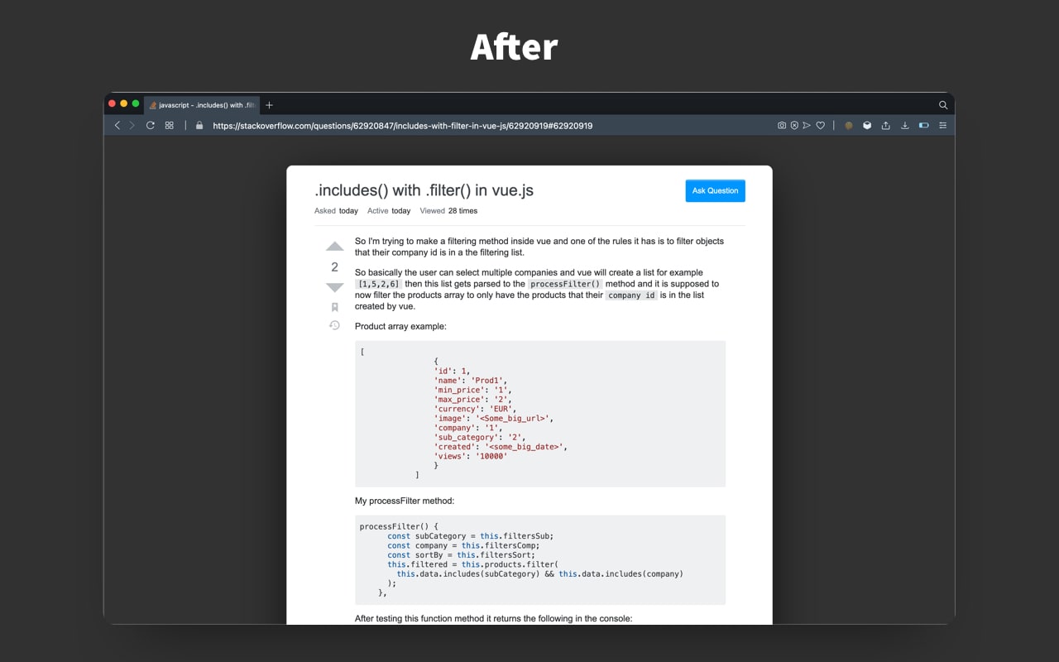Click the inline code 'company id'
This screenshot has height=662, width=1059.
pos(631,295)
